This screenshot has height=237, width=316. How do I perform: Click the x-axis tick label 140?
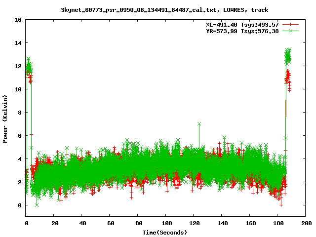[x=223, y=223]
